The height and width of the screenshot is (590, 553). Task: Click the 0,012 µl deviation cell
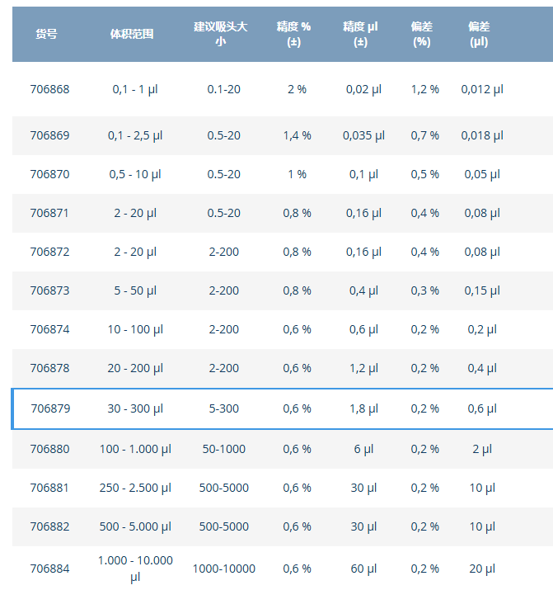pos(482,89)
